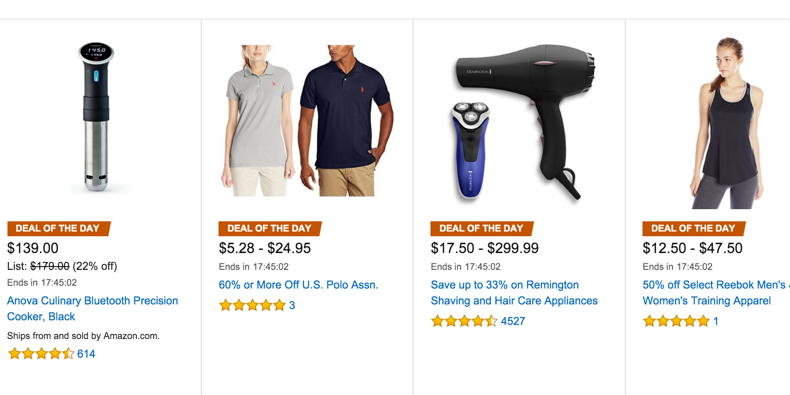Open the Anova Precision Cooker product image
Image resolution: width=790 pixels, height=395 pixels.
click(x=97, y=118)
